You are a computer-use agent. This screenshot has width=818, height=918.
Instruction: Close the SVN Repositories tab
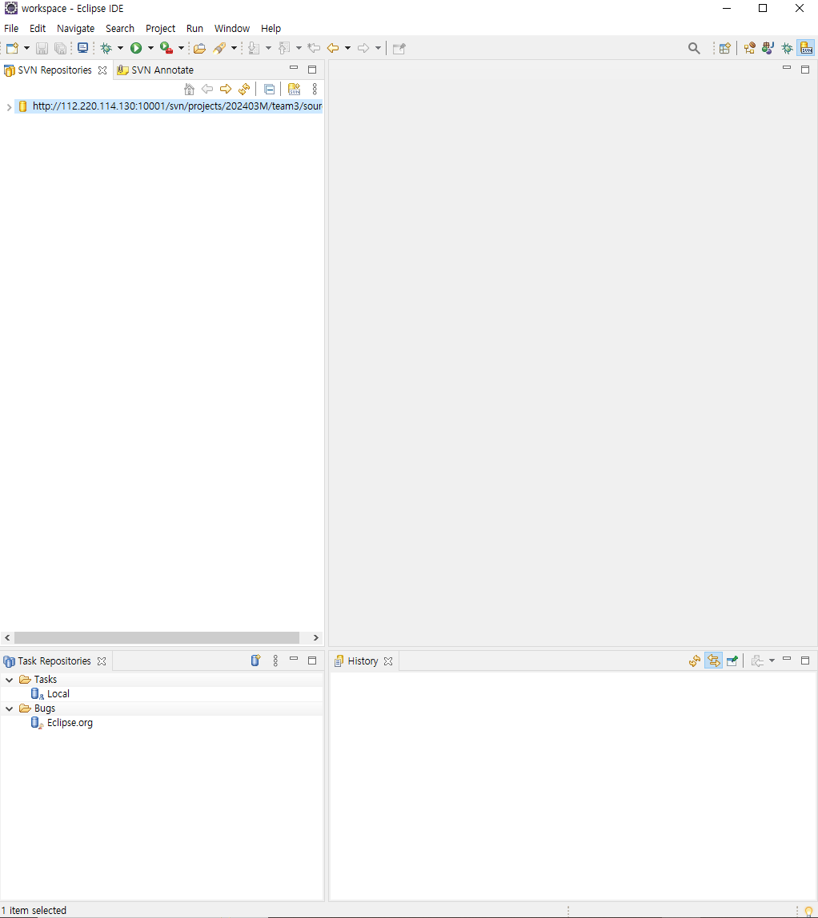pyautogui.click(x=102, y=70)
